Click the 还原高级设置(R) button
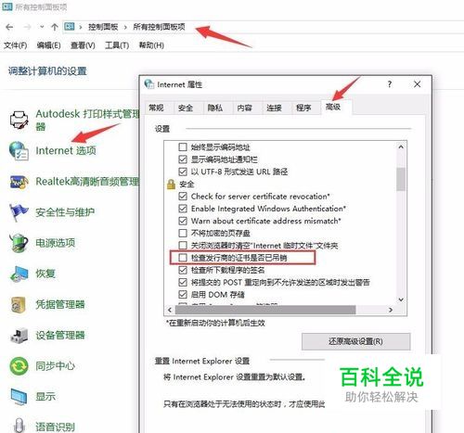The height and width of the screenshot is (433, 464). pos(356,341)
